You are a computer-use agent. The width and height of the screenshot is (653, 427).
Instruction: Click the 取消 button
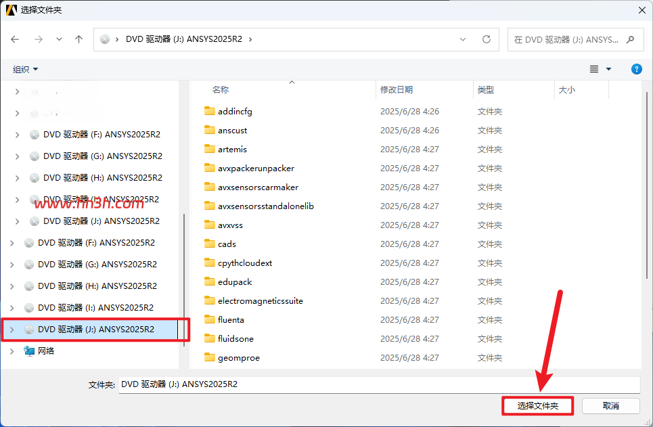coord(610,406)
